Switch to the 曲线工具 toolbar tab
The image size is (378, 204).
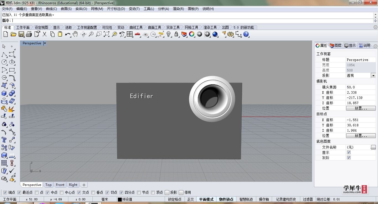tap(136, 27)
